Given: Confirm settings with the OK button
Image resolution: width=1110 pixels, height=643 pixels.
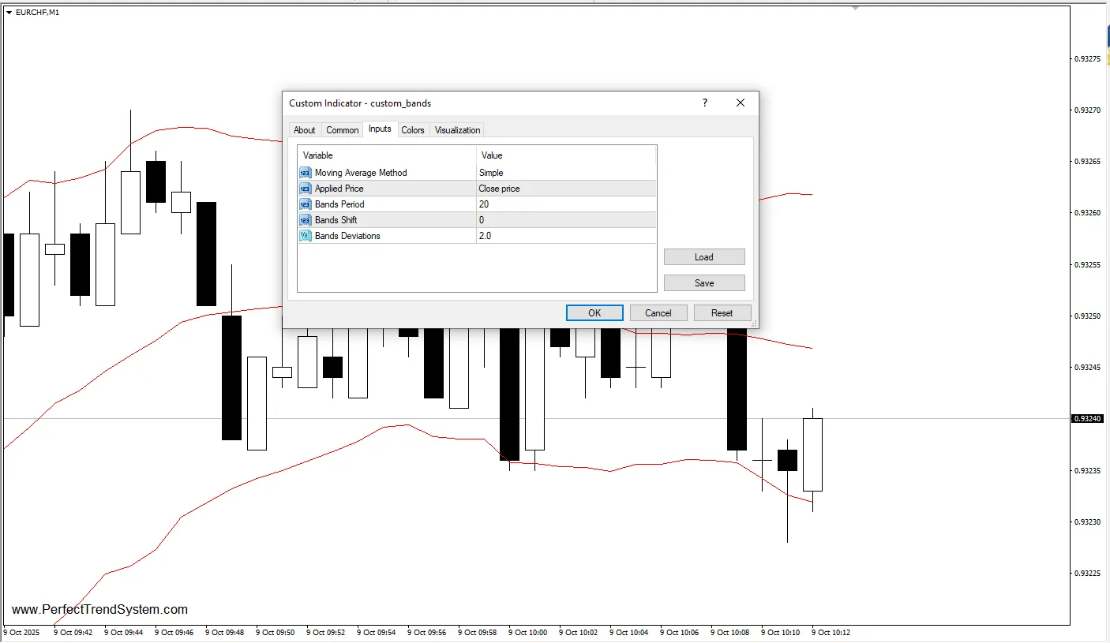Looking at the screenshot, I should click(594, 313).
